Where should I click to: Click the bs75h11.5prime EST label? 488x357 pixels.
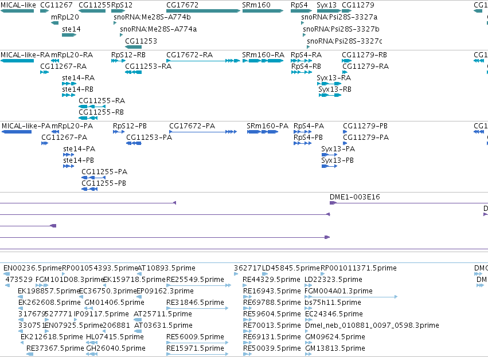coord(333,303)
